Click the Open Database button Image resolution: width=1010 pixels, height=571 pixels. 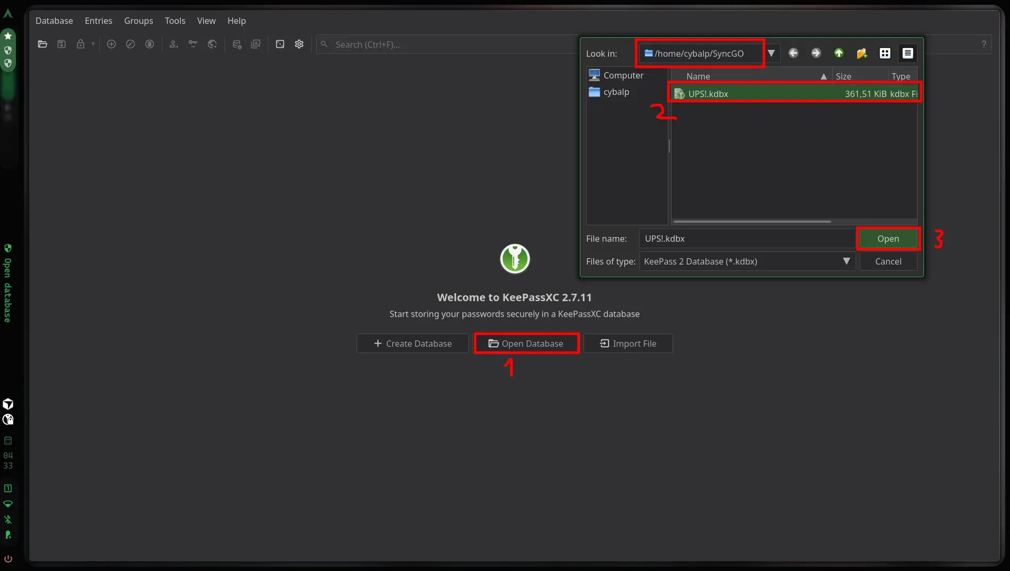click(x=526, y=344)
